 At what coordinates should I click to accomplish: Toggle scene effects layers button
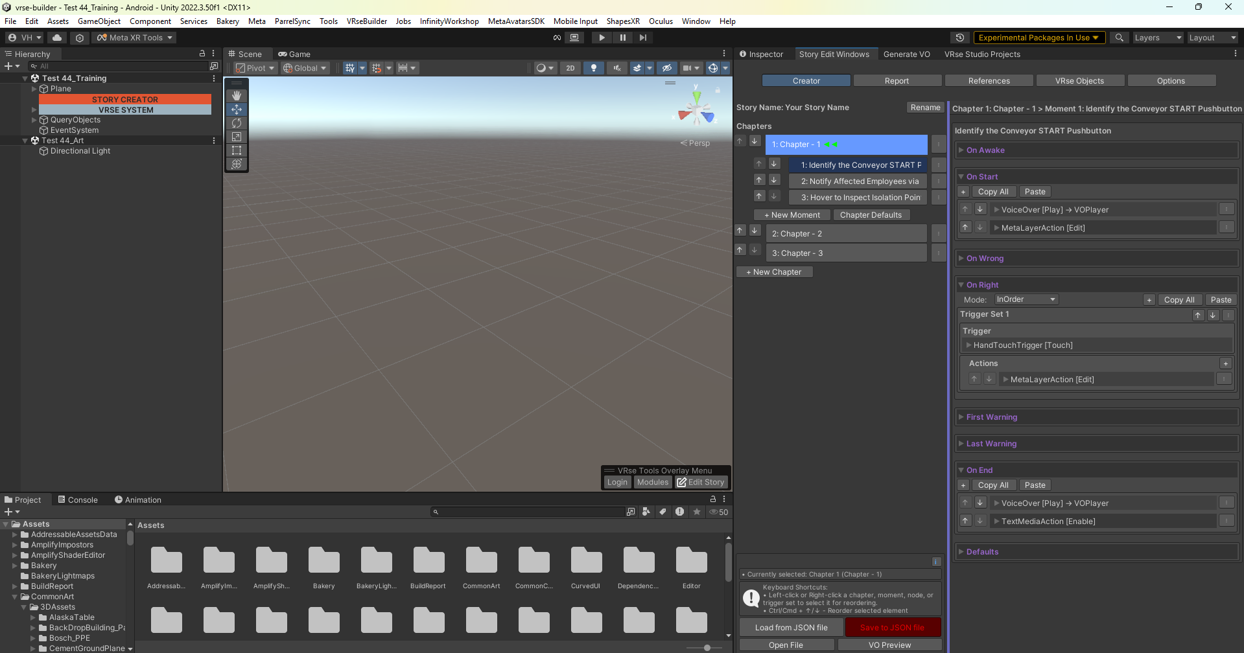point(637,68)
